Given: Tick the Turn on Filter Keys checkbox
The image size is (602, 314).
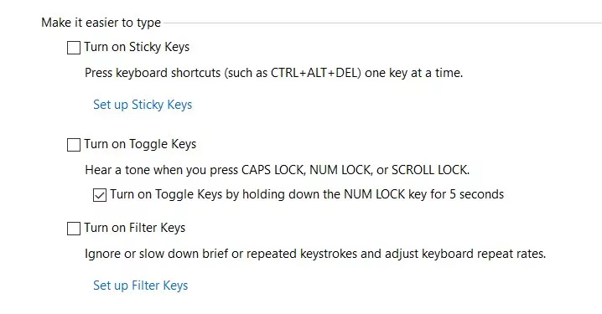Looking at the screenshot, I should pyautogui.click(x=73, y=229).
